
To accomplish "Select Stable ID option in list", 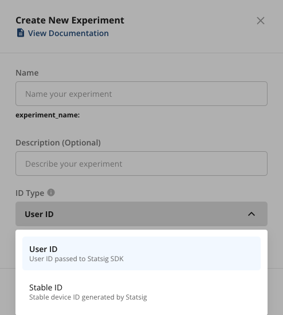I will pos(141,292).
